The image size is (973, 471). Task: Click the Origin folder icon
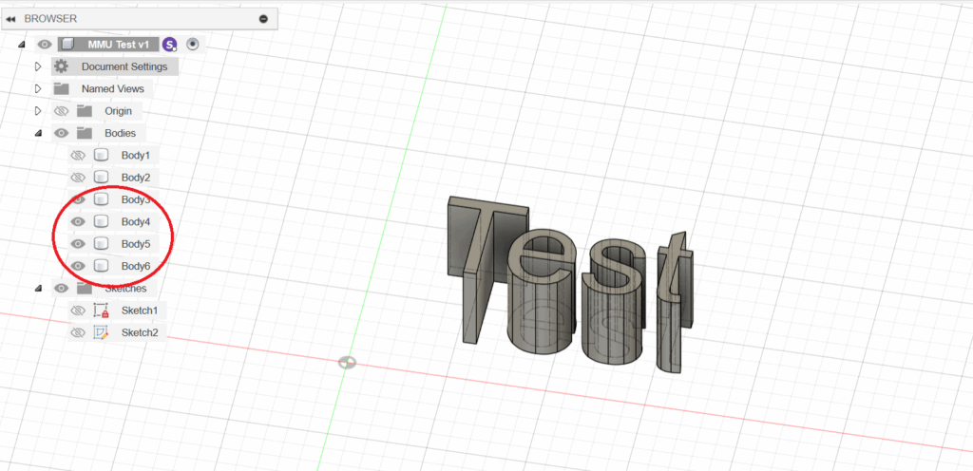[x=85, y=111]
